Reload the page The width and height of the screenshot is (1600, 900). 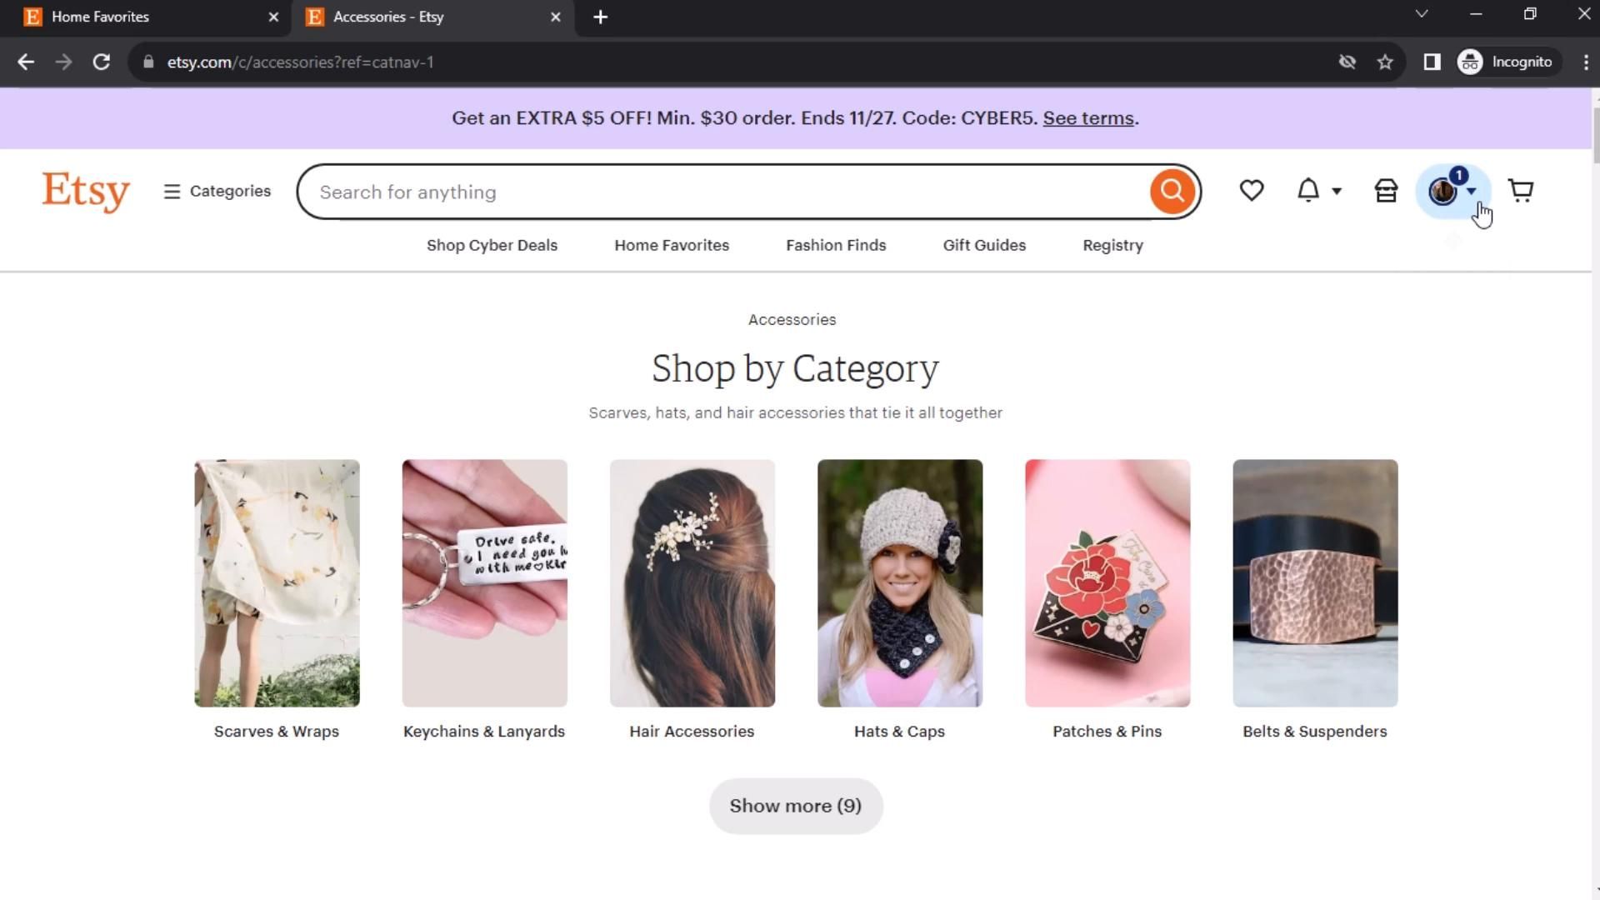102,62
